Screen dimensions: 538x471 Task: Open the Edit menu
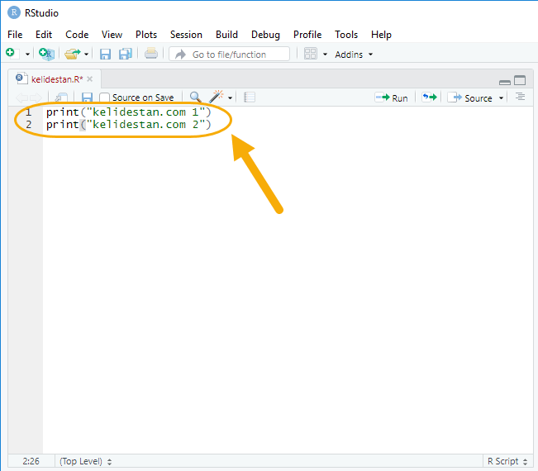click(x=44, y=35)
